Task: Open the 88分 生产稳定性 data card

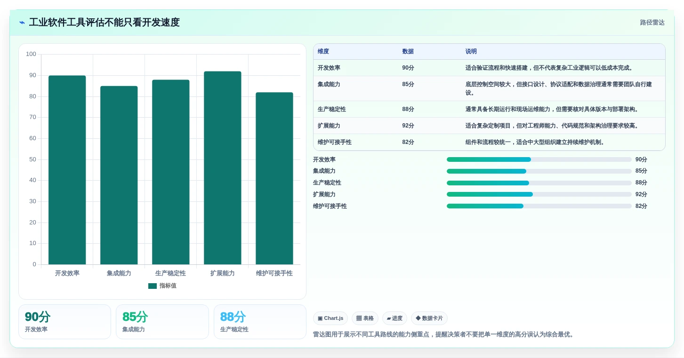Action: (260, 322)
